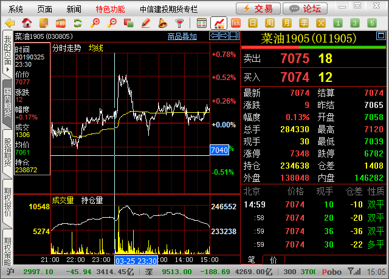Open the 特色功能 menu
The height and width of the screenshot is (279, 389).
[x=110, y=9]
